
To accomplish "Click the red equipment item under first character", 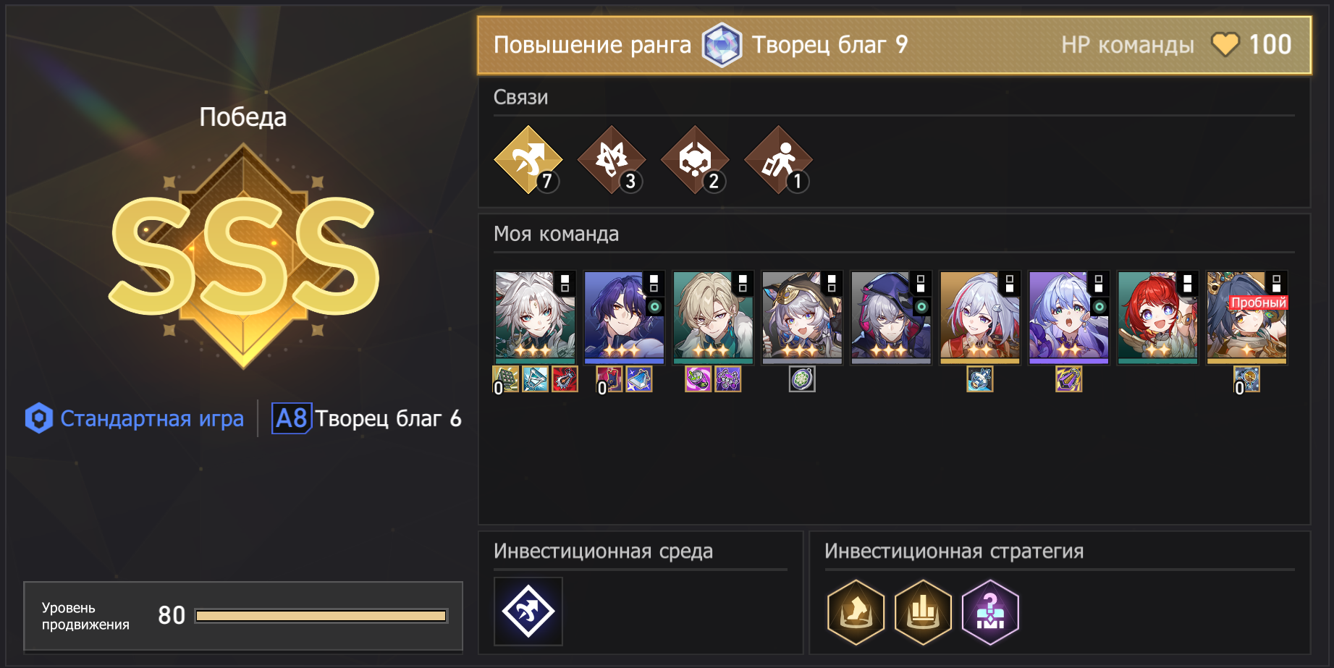I will tap(565, 379).
